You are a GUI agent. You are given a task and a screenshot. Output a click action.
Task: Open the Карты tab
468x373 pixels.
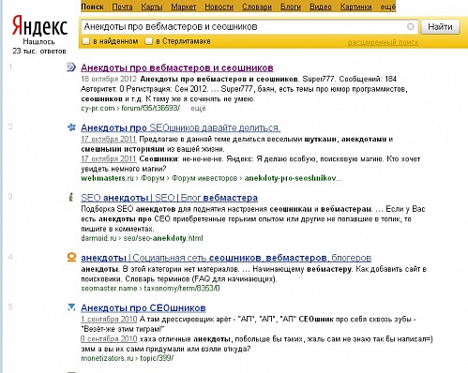152,7
